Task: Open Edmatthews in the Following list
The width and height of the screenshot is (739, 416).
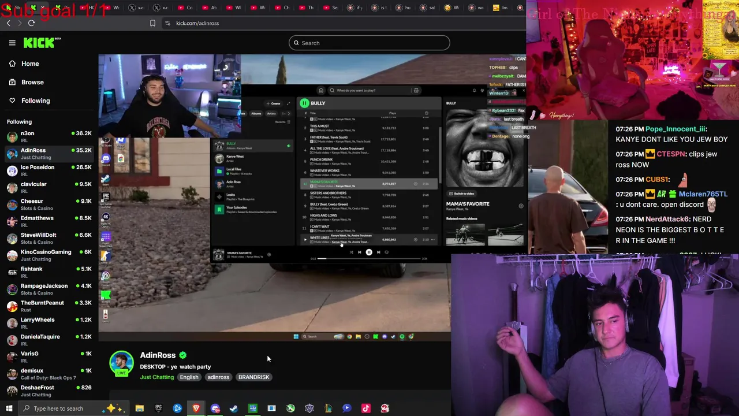Action: 49,221
